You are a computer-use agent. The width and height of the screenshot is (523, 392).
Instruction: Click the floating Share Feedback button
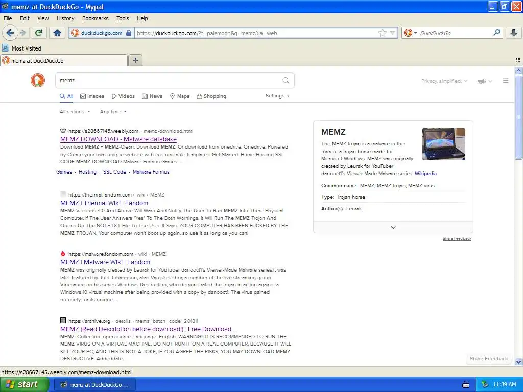coord(489,359)
